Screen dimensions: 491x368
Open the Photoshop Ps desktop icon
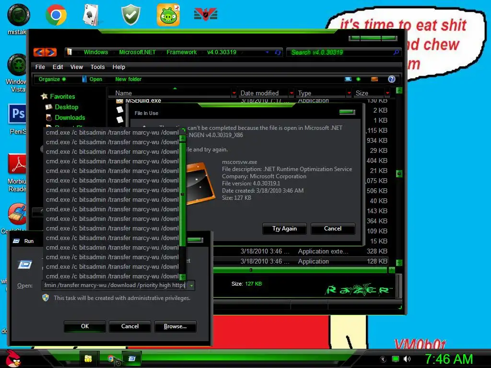17,114
